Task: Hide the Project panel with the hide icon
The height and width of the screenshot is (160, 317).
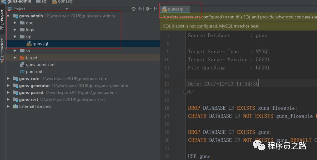Action: [156, 9]
